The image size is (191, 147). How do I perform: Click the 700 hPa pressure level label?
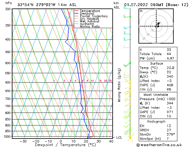9,99
